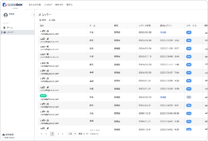Sort by the チーム column header
Screen dimensions: 208x141
92,26
